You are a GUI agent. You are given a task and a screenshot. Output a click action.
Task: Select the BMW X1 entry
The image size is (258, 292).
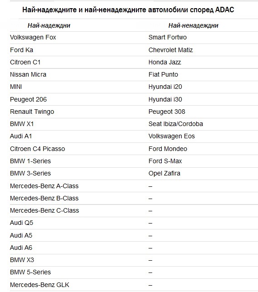point(22,124)
